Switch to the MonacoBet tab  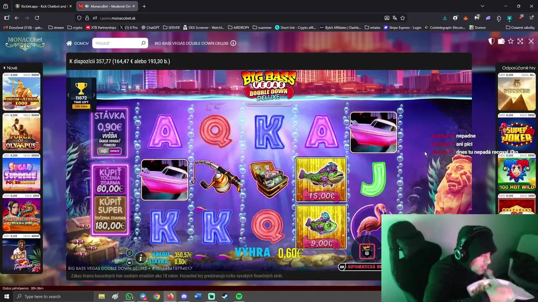click(x=108, y=6)
